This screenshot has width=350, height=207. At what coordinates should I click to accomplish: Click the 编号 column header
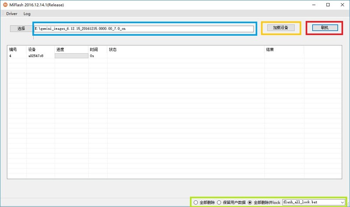point(17,49)
